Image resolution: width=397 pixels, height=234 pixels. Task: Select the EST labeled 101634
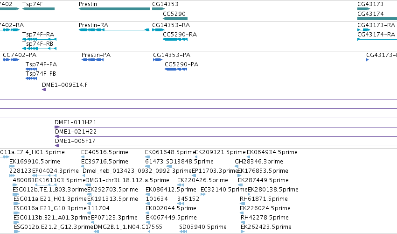point(157,199)
